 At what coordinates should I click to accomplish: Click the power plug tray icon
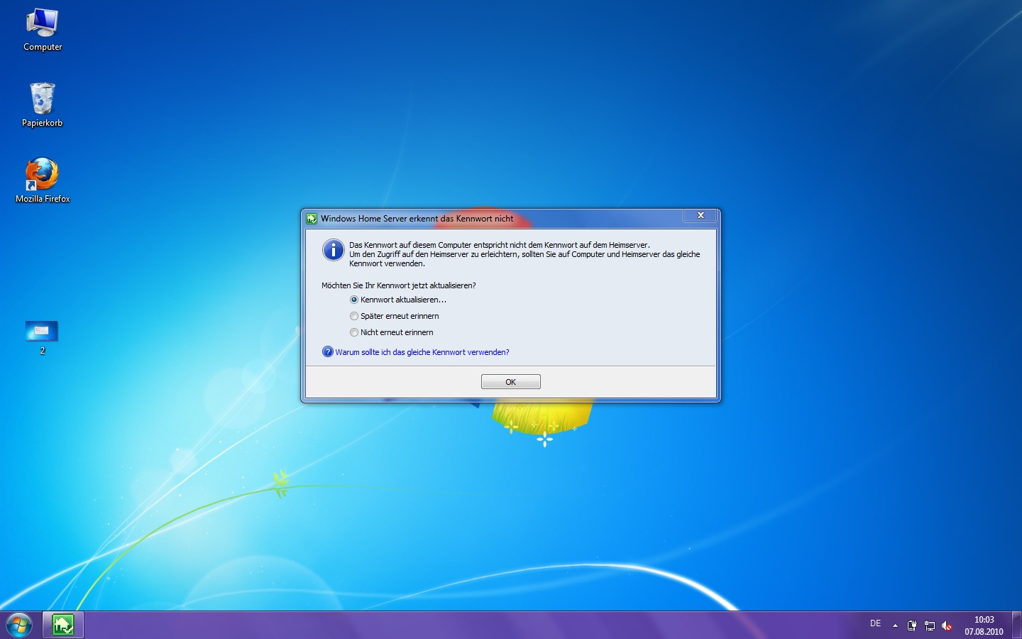tap(912, 626)
